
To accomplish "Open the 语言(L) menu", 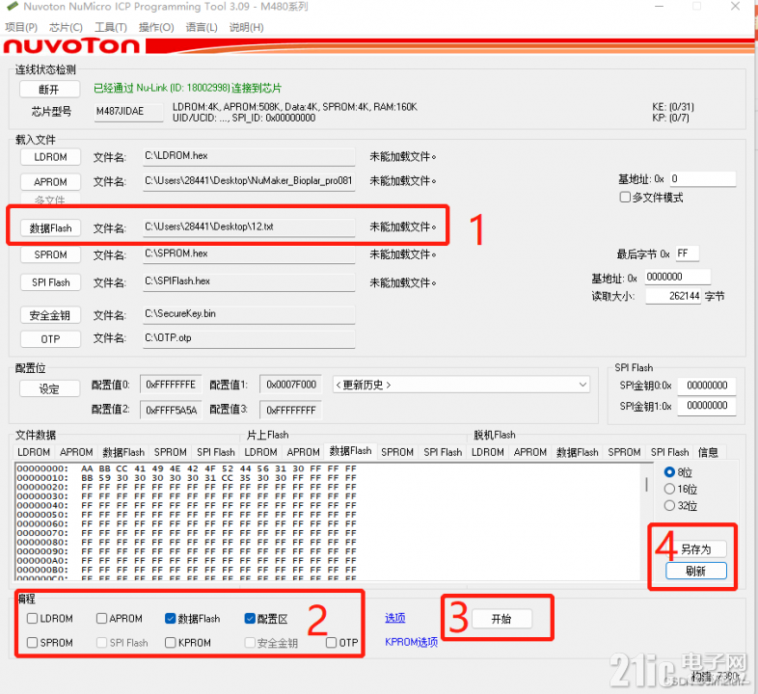I will coord(202,27).
